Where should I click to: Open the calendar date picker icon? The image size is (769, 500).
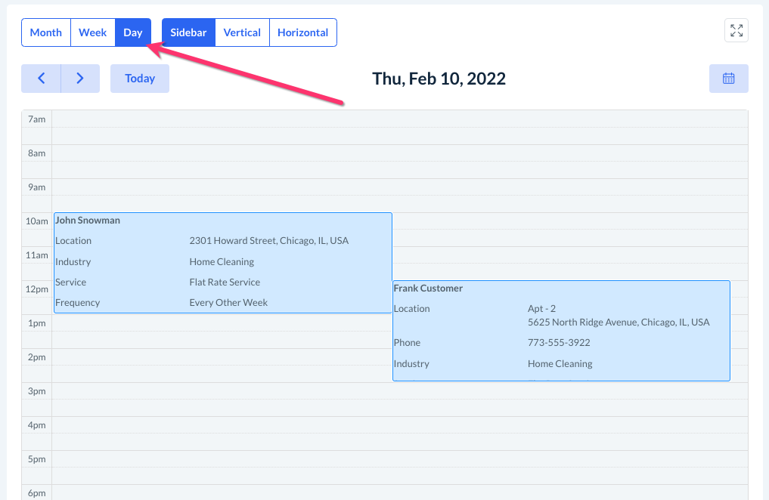pyautogui.click(x=728, y=79)
